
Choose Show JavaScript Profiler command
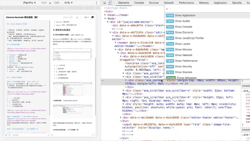coord(207,38)
